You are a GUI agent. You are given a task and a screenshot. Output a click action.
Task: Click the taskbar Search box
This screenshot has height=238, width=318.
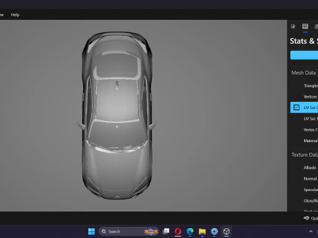click(x=129, y=231)
